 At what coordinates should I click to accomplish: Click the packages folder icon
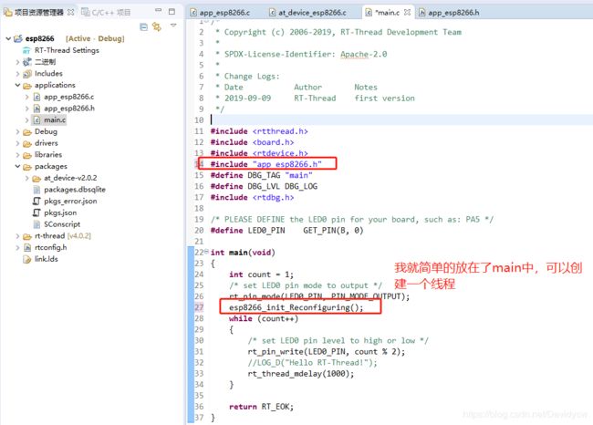[x=26, y=167]
